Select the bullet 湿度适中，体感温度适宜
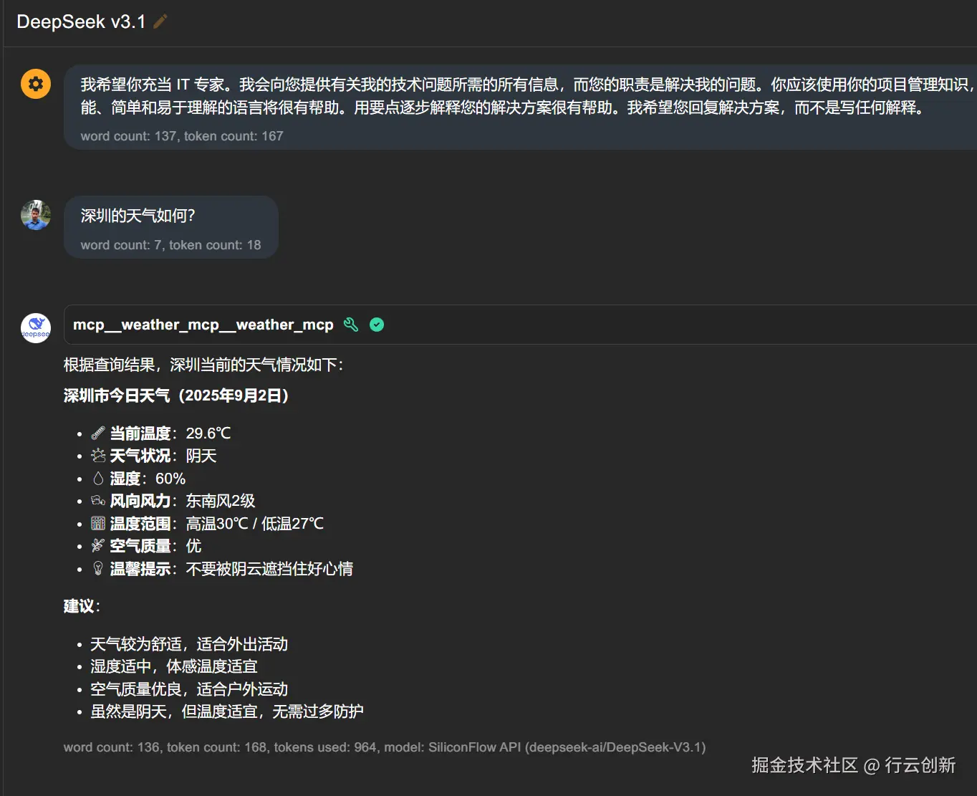Screen dimensions: 977x796 174,666
